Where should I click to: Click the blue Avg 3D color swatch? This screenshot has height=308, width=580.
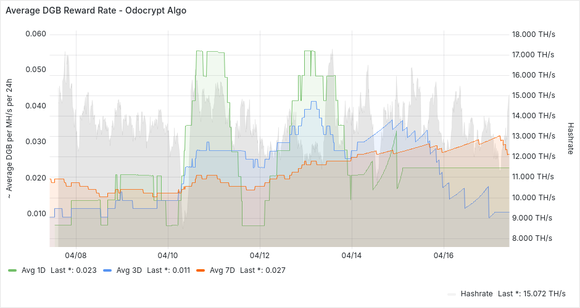pyautogui.click(x=107, y=270)
